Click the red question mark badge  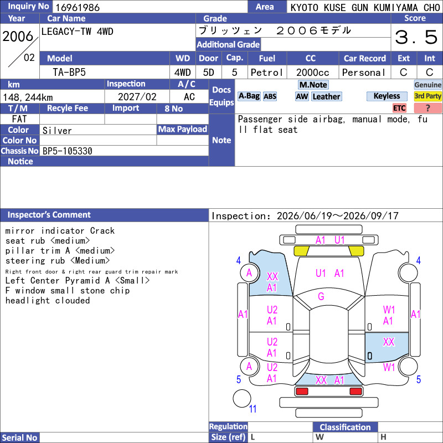(x=427, y=108)
